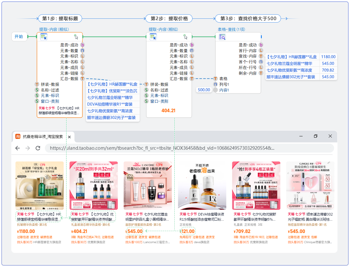Click the 是否-成功 boolean port in step 1
The width and height of the screenshot is (350, 267).
(x=82, y=45)
